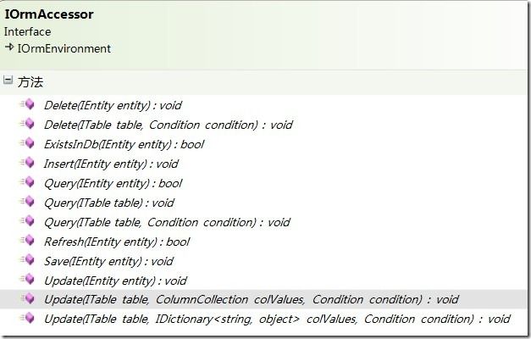
Task: Click the icon next to Save(IEntity entity)
Action: point(27,260)
